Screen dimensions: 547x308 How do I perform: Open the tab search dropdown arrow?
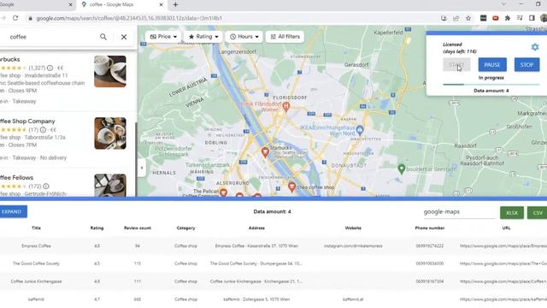click(503, 4)
